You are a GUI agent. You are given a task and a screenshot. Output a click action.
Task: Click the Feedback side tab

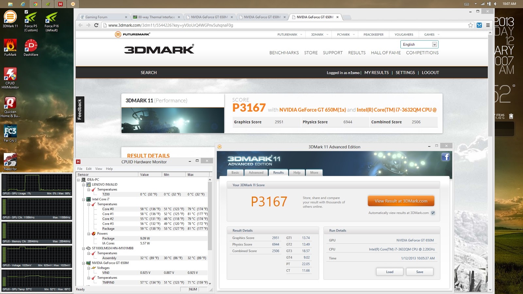[80, 109]
